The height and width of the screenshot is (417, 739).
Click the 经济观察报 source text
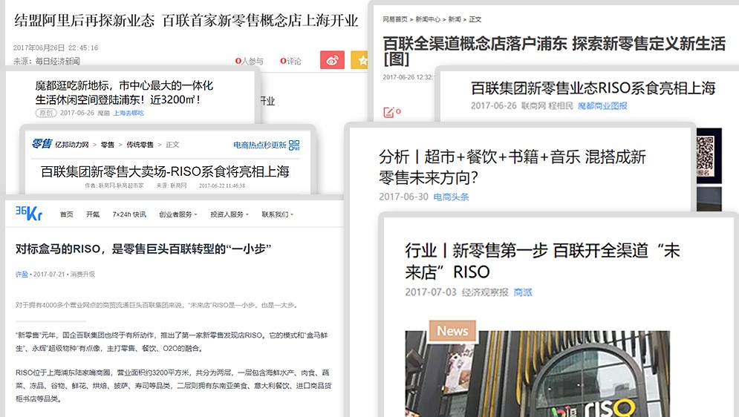click(485, 292)
